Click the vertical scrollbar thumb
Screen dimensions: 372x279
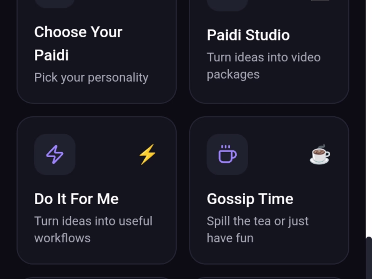pyautogui.click(x=369, y=258)
